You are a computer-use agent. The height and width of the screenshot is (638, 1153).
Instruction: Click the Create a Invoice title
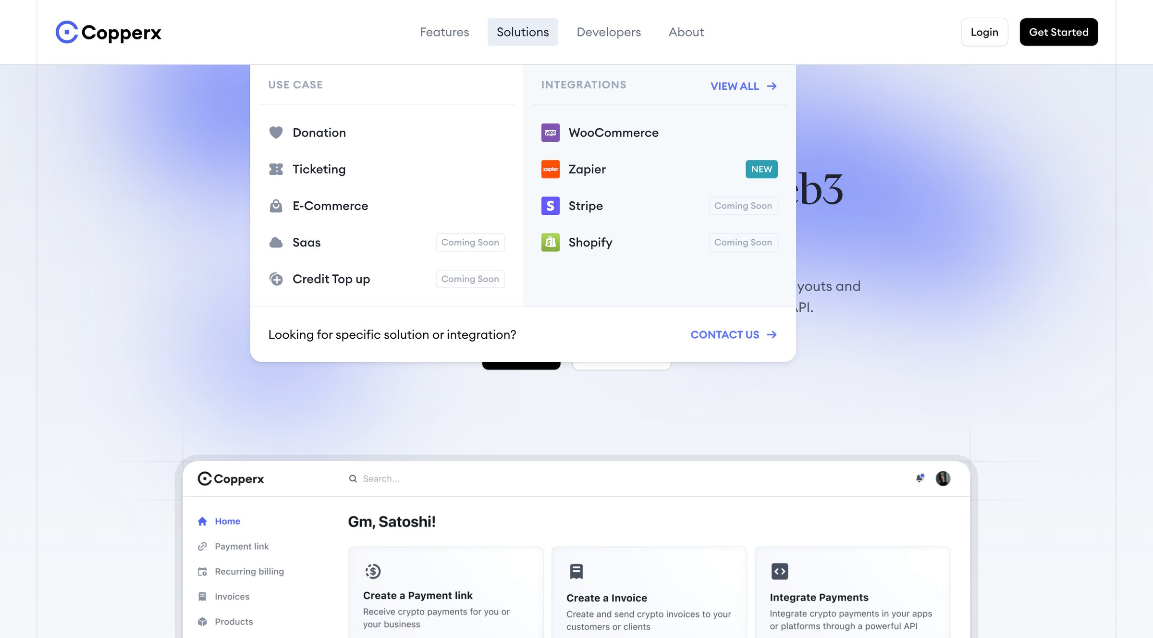(607, 598)
